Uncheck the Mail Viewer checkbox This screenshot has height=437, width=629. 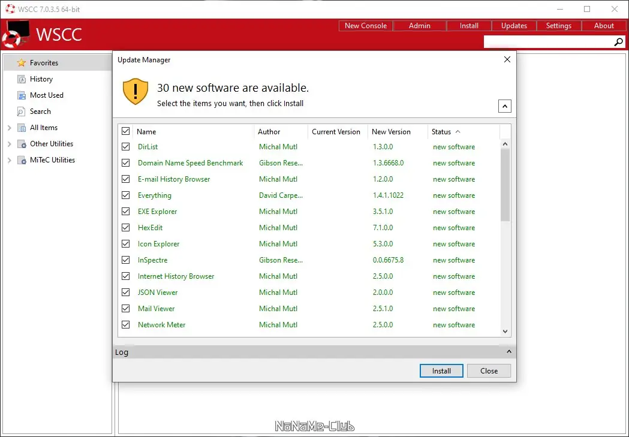125,308
